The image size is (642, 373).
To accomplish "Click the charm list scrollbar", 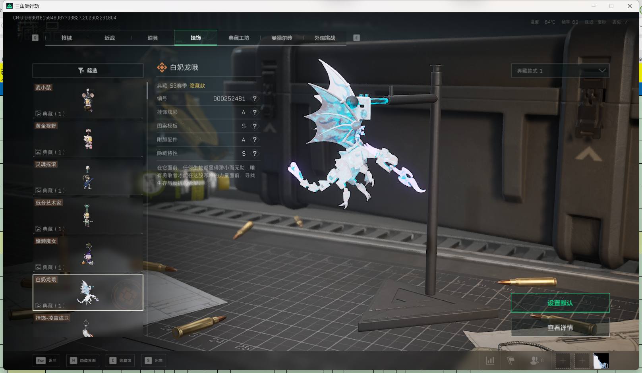I will [x=147, y=91].
